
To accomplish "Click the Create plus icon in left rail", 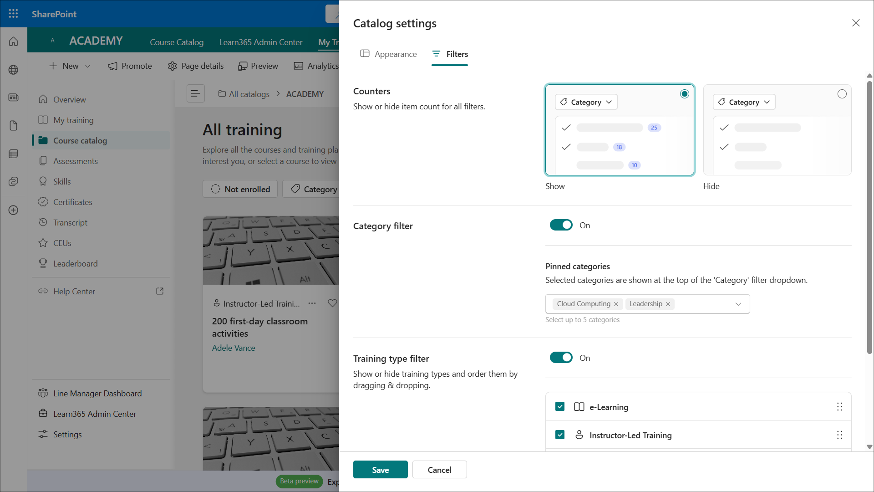I will [x=13, y=210].
